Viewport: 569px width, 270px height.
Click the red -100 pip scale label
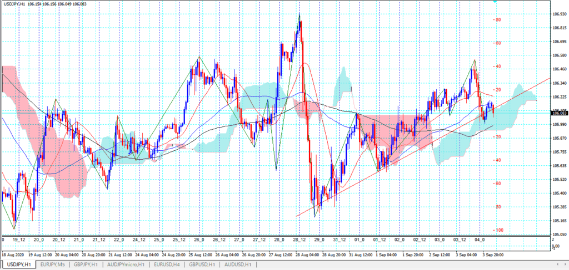click(498, 230)
